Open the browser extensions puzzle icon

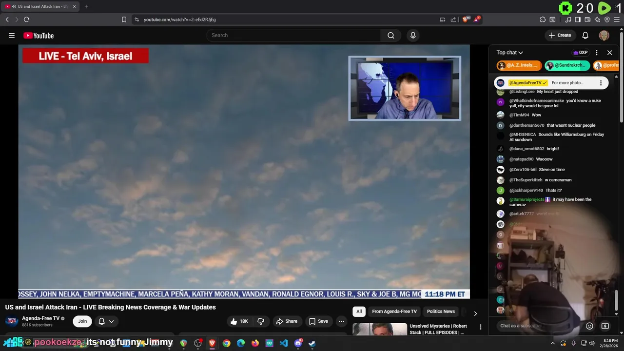pos(543,19)
